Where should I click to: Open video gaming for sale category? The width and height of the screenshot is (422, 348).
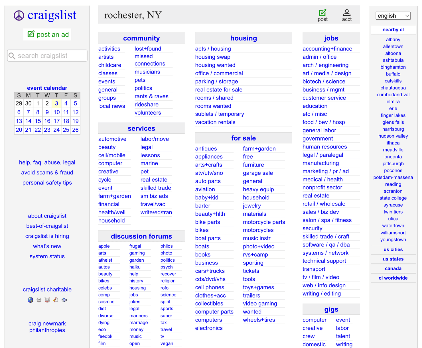point(260,304)
